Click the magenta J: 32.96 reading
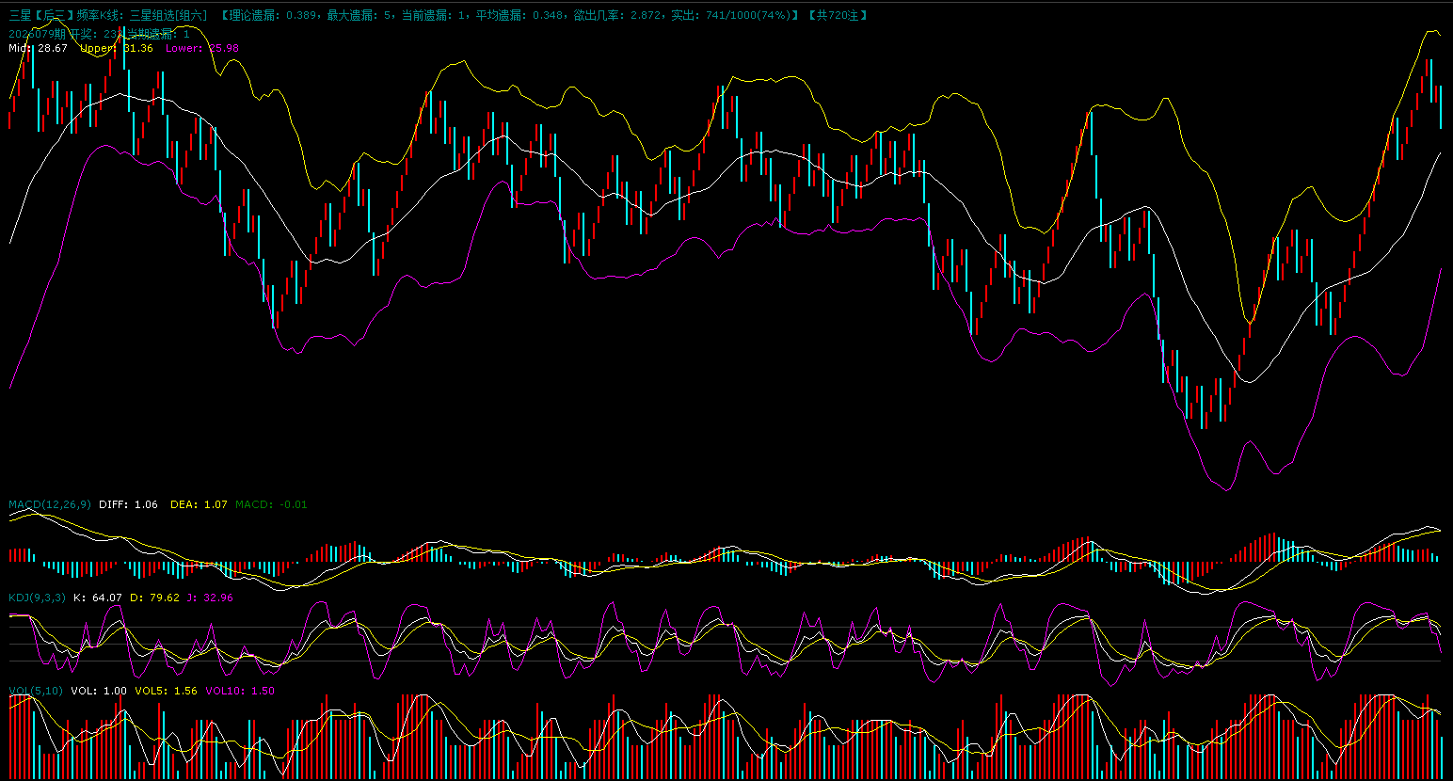1453x781 pixels. [210, 598]
